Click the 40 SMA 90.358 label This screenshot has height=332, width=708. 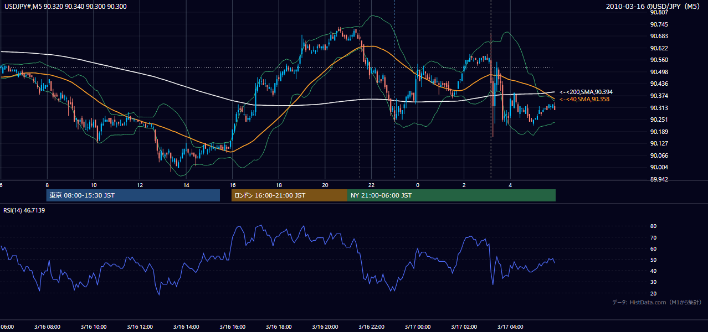584,99
